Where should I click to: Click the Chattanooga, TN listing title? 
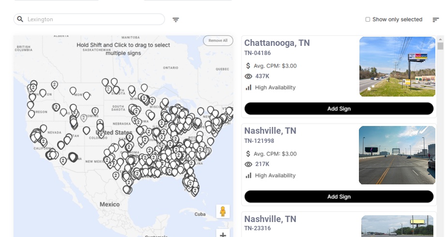(x=277, y=43)
